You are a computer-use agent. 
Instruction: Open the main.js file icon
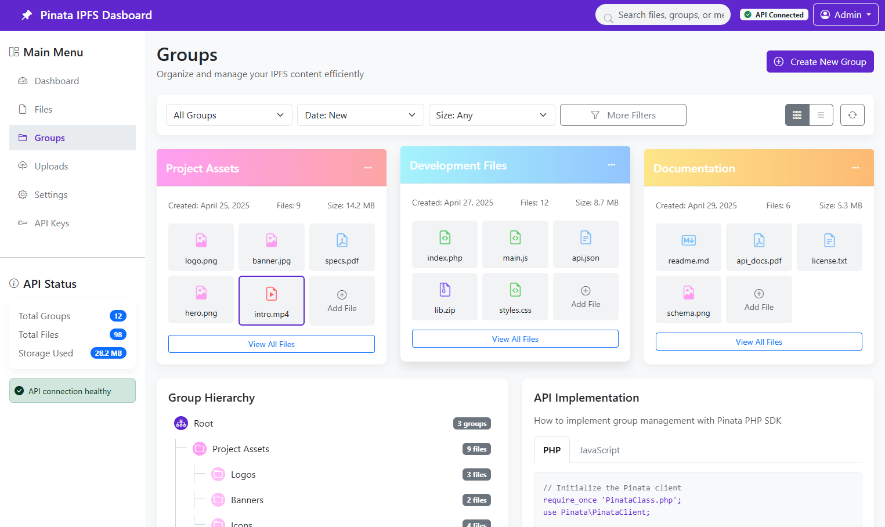tap(515, 237)
